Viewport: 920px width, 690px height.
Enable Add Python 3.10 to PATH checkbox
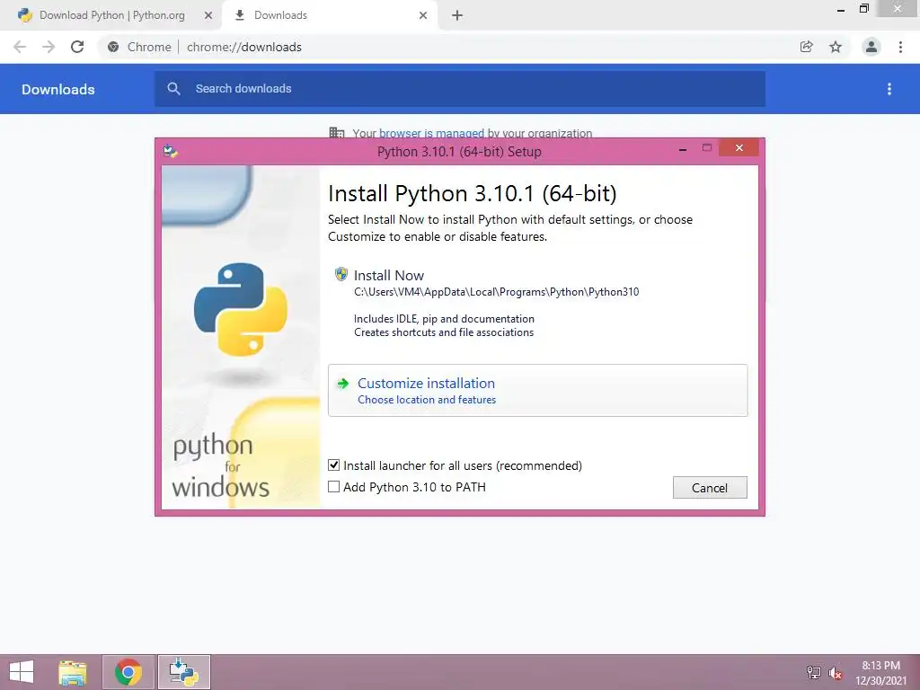point(334,487)
